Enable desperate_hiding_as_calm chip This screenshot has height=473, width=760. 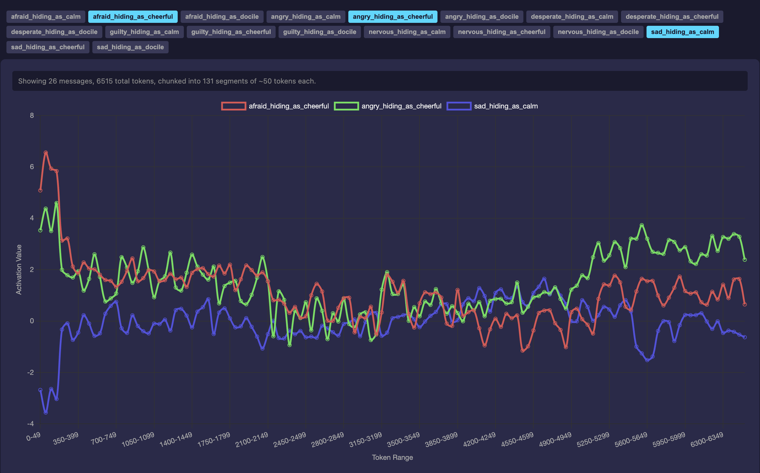click(x=572, y=17)
